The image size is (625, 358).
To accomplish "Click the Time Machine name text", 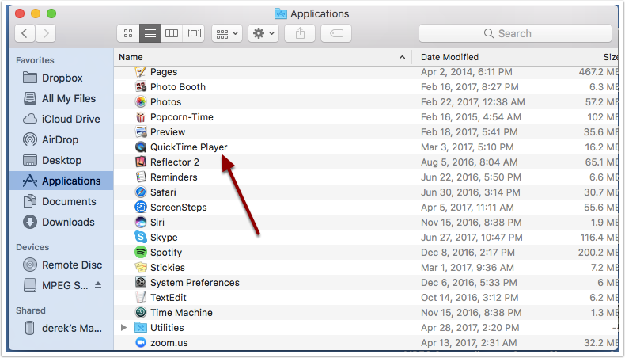I will tap(181, 312).
